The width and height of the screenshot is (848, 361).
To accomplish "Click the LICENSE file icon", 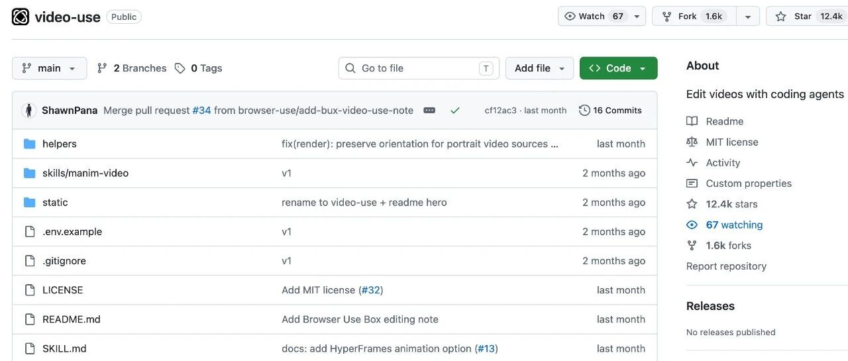I will pyautogui.click(x=29, y=290).
